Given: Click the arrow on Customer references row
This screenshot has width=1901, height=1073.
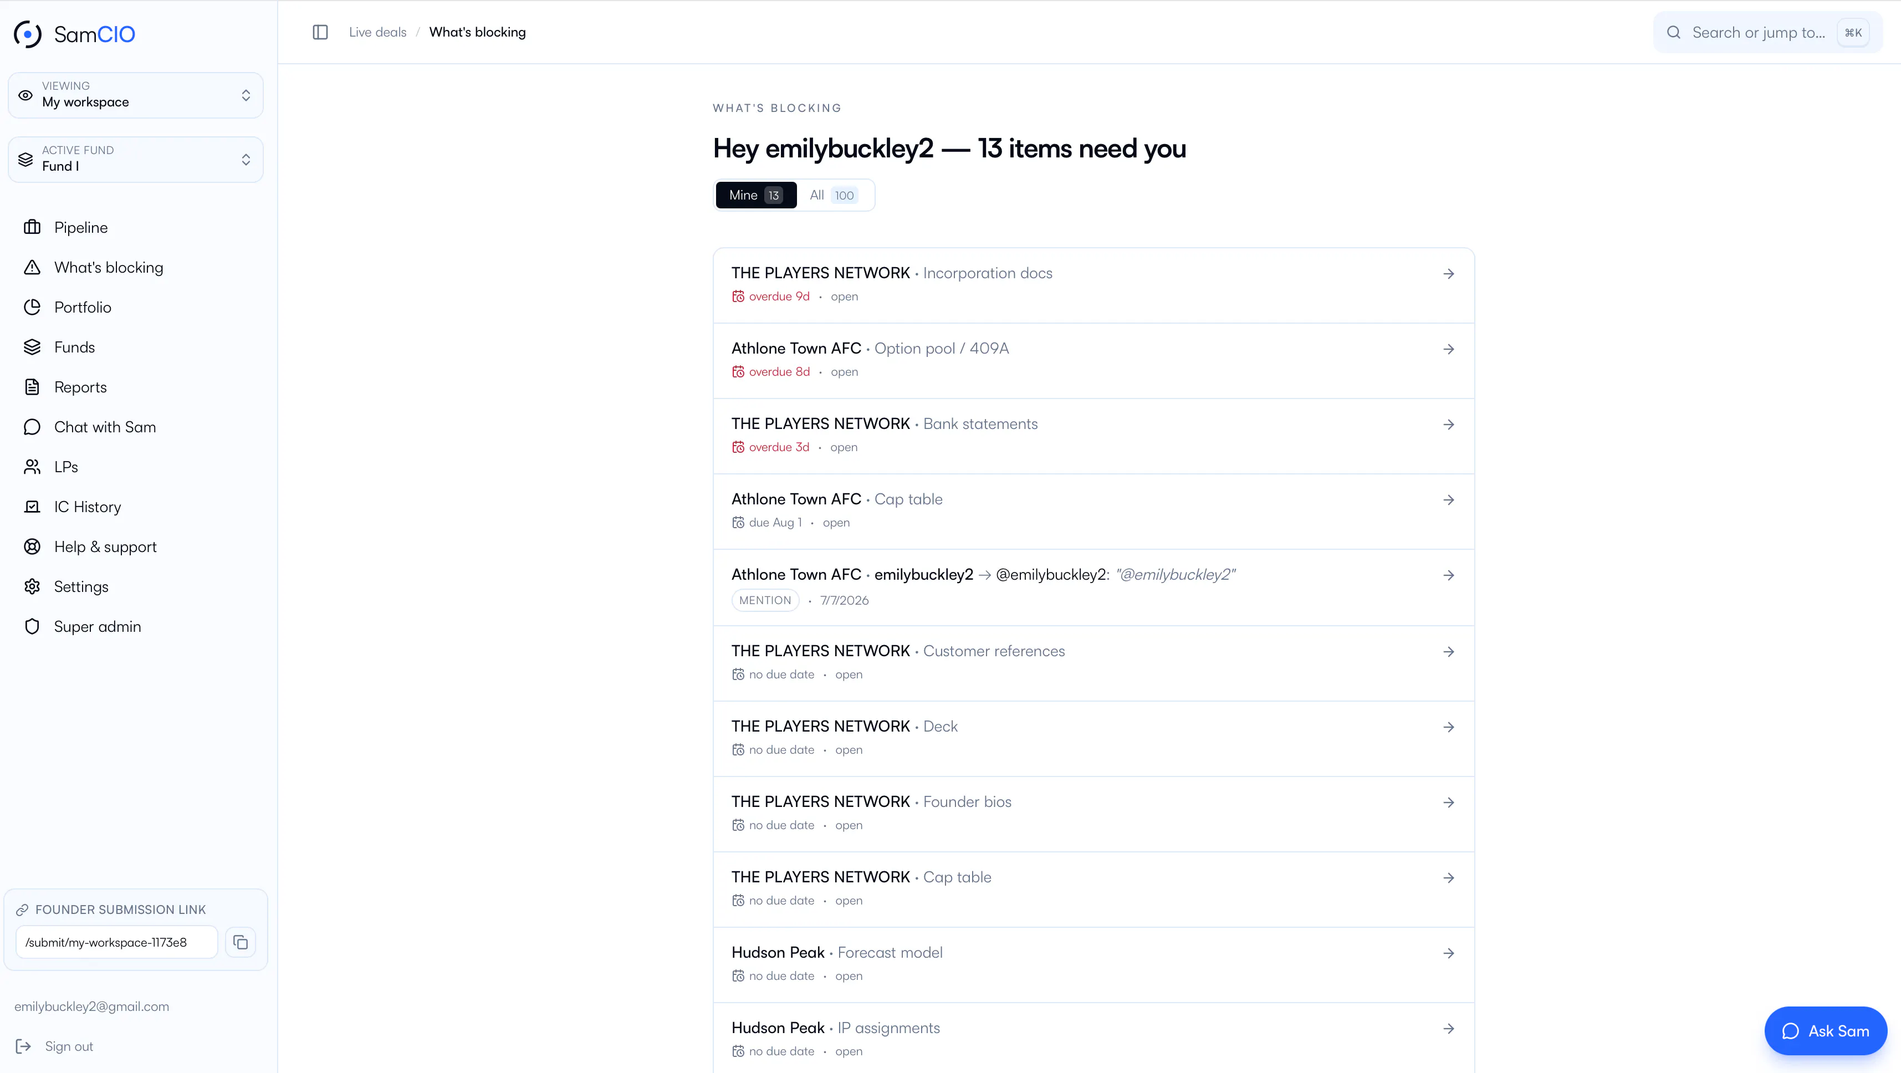Looking at the screenshot, I should tap(1449, 652).
